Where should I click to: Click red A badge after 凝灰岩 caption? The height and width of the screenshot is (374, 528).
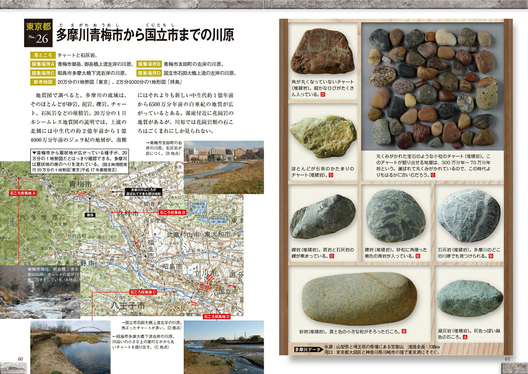coord(465,337)
